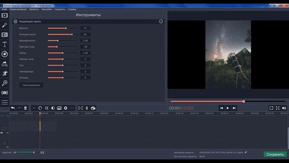Image resolution: width=289 pixels, height=163 pixels.
Task: Adjust the Температура slider
Action: [63, 72]
